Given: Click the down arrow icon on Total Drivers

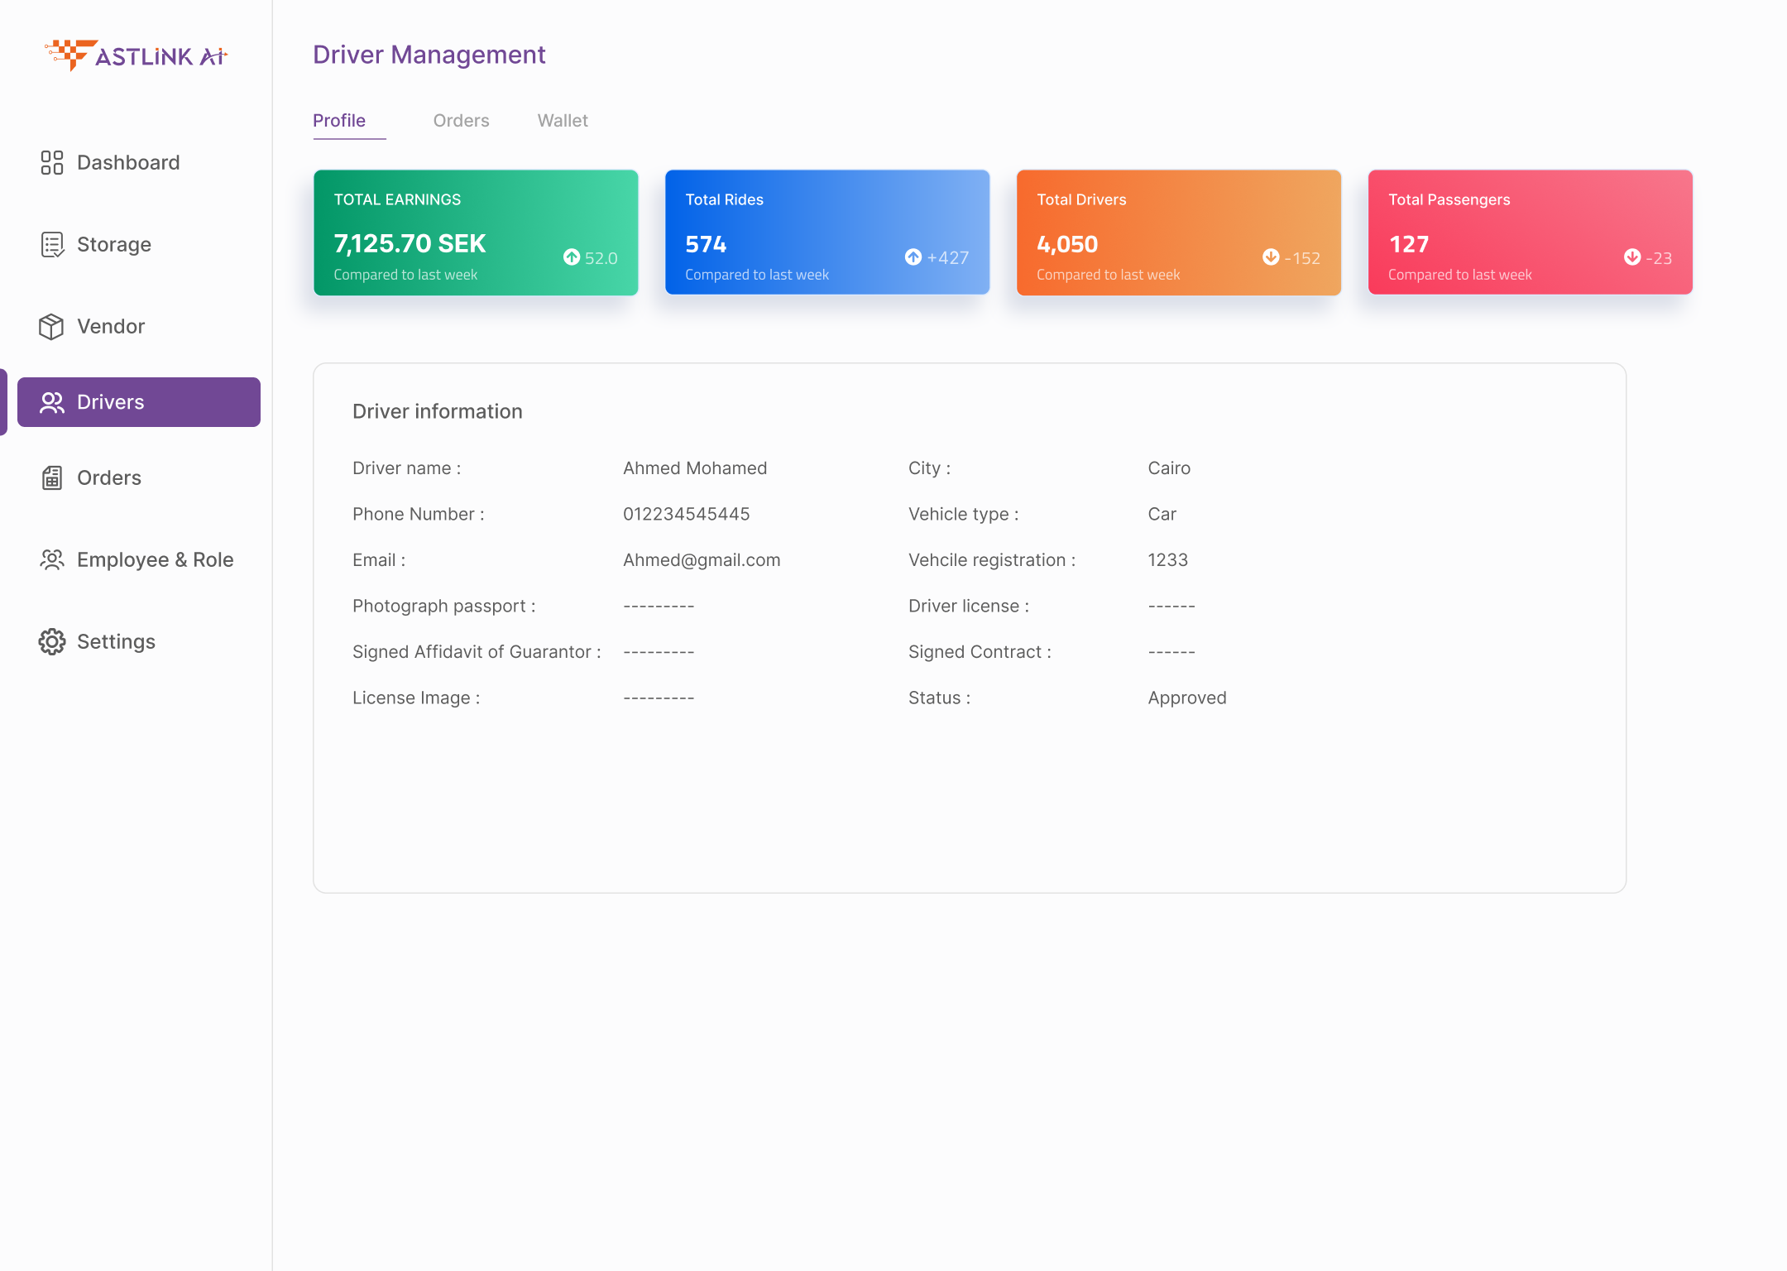Looking at the screenshot, I should tap(1271, 257).
